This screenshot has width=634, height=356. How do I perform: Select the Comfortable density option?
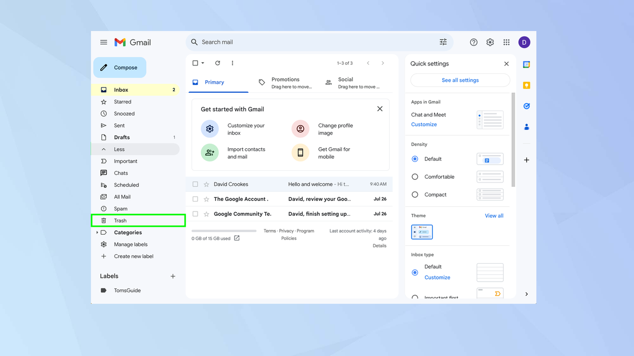415,177
